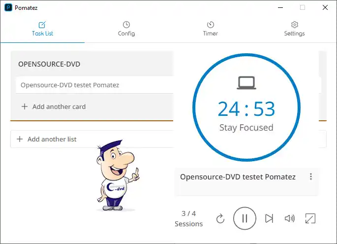Click the 24 : 53 countdown display
The height and width of the screenshot is (244, 337).
(x=246, y=109)
